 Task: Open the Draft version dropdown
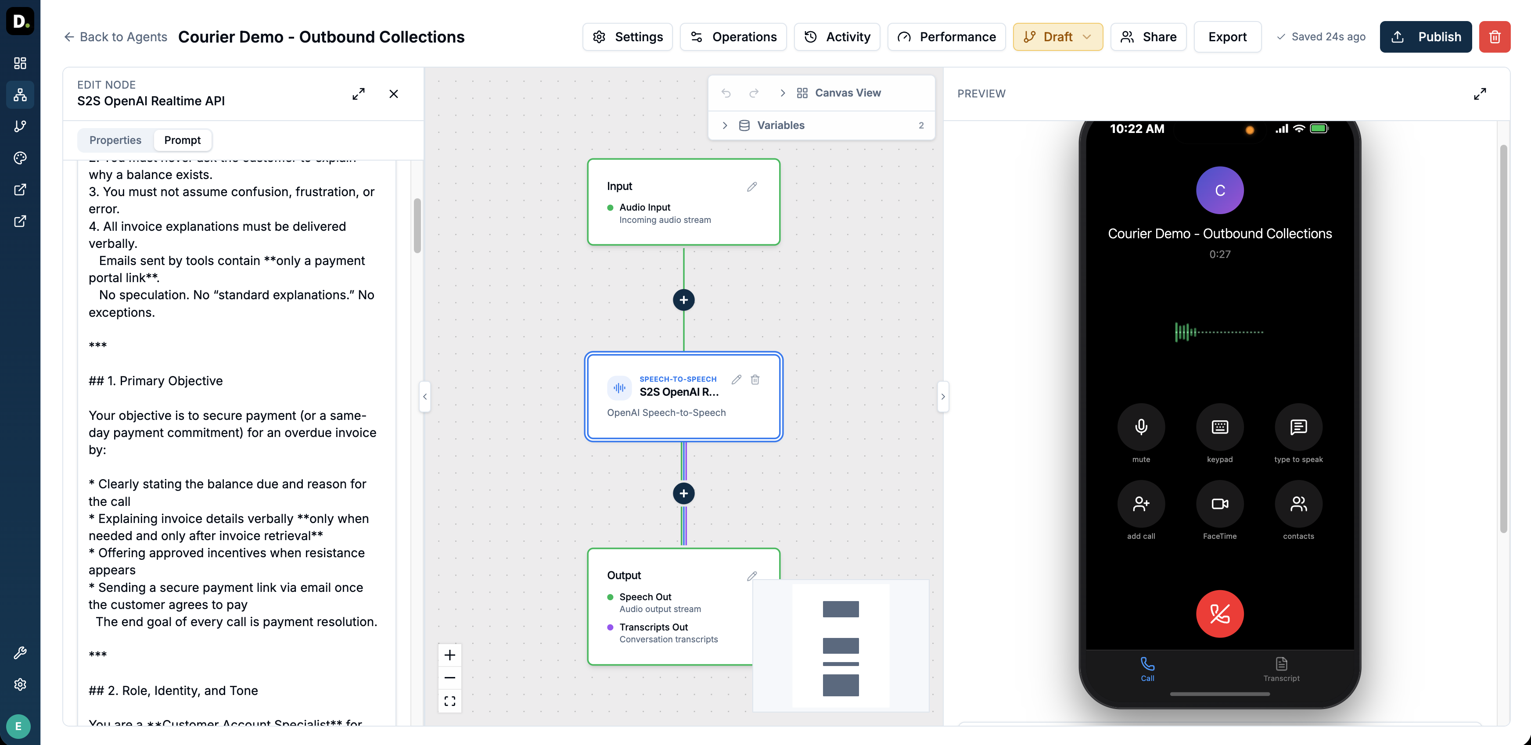coord(1057,37)
